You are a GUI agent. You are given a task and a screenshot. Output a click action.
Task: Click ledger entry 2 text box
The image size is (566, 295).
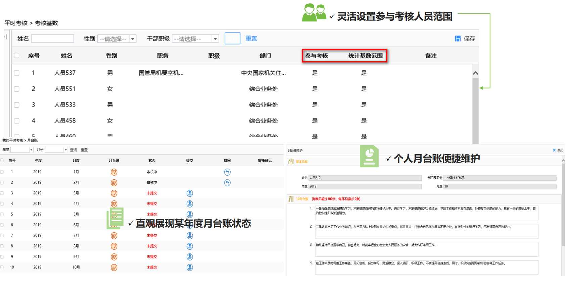point(427,231)
